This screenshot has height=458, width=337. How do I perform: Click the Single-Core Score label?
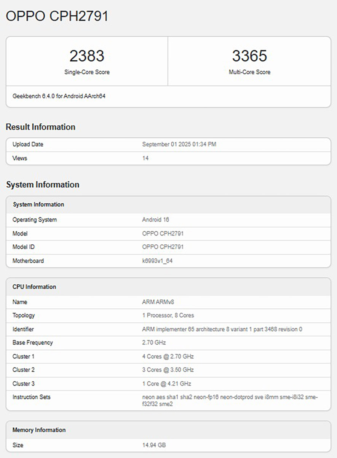pyautogui.click(x=87, y=72)
